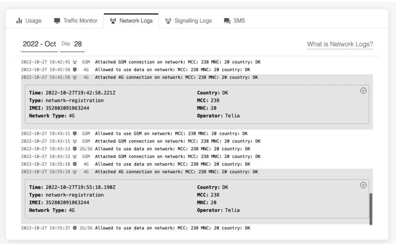Open the Day 28 selector
This screenshot has height=244, width=396.
[x=72, y=44]
